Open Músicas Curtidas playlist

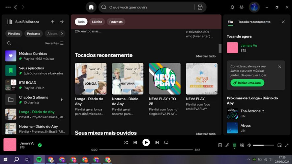pyautogui.click(x=35, y=56)
